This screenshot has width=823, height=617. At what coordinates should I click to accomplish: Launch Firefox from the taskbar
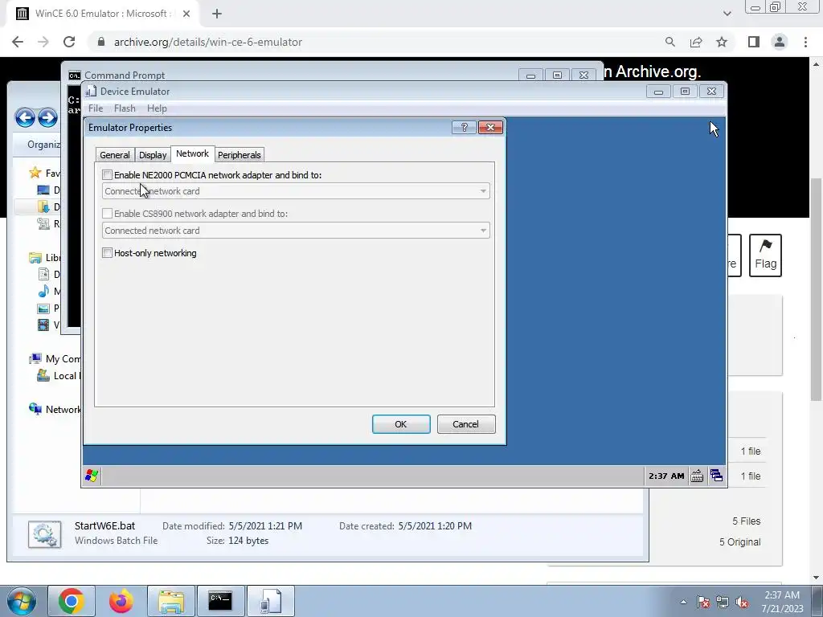[121, 601]
